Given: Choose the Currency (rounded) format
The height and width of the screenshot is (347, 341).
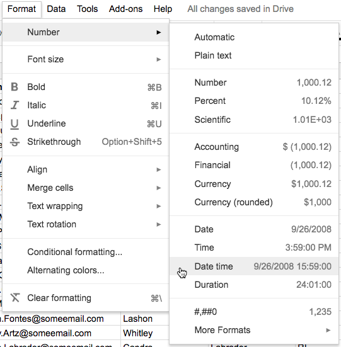Looking at the screenshot, I should coord(254,202).
